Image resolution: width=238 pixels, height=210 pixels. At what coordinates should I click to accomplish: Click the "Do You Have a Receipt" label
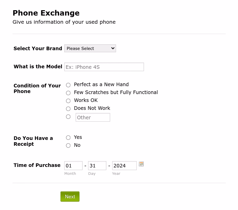pyautogui.click(x=33, y=141)
